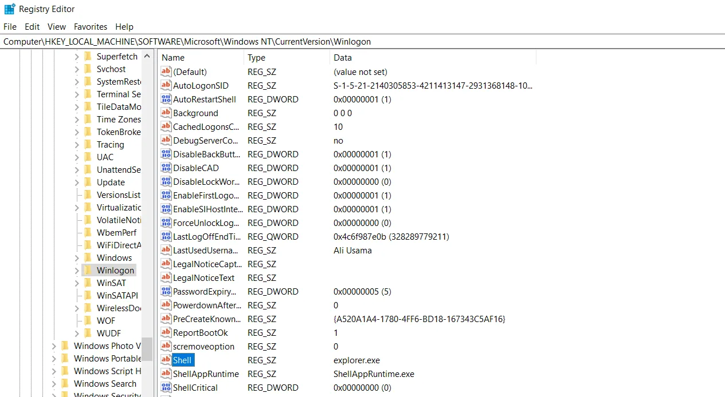Click the DWORD icon beside PasswordExpiryWarning

(x=165, y=291)
